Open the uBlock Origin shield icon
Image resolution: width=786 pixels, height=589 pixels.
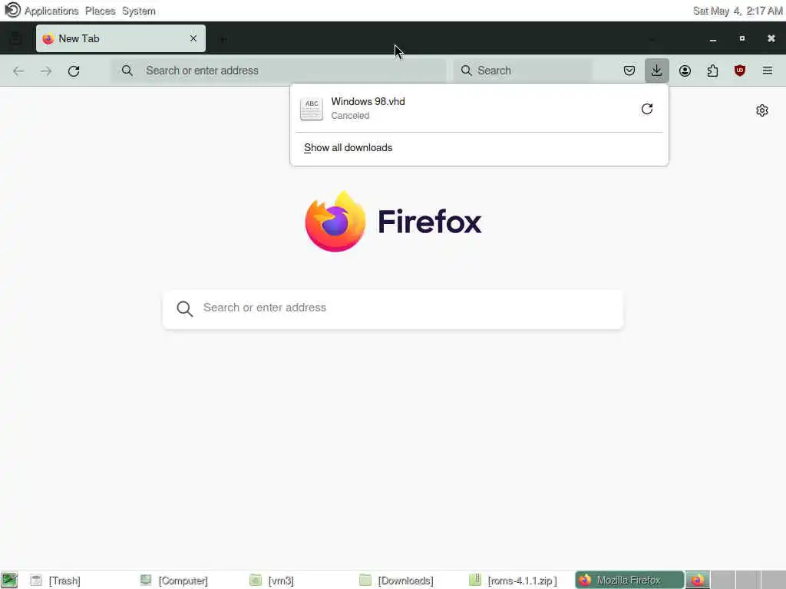[x=740, y=71]
